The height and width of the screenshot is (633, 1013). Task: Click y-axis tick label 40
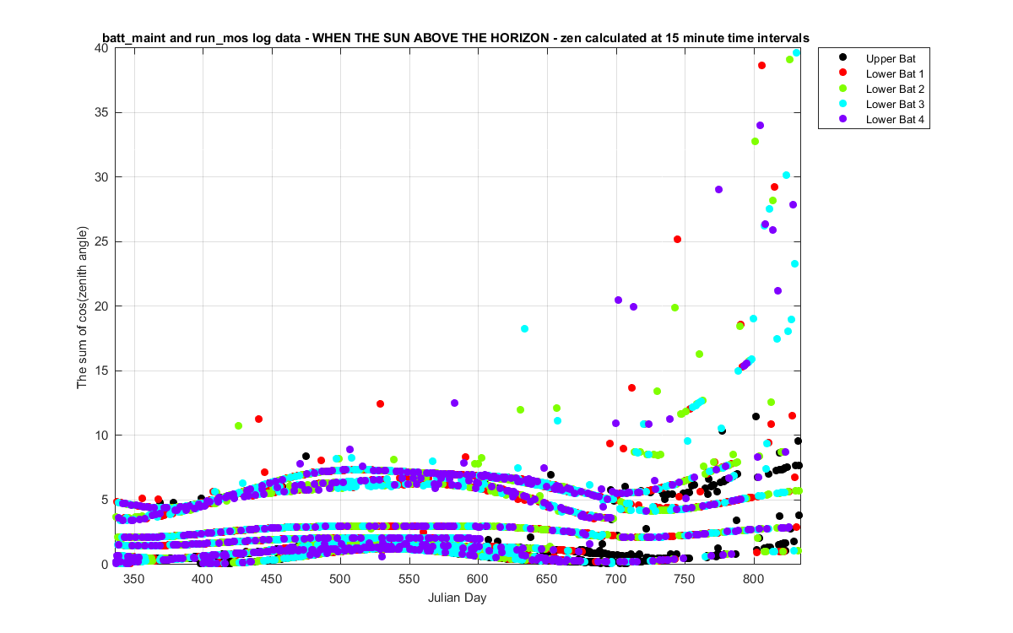102,48
